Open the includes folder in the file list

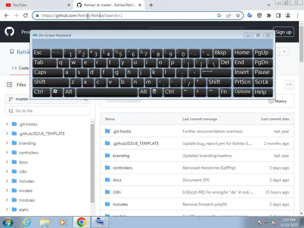120,204
